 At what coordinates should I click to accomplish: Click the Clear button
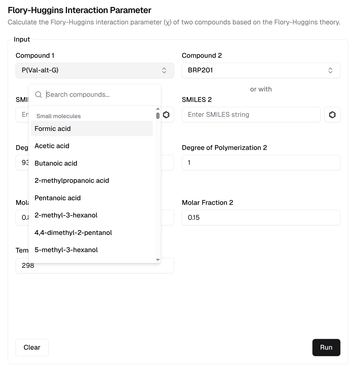tap(32, 347)
